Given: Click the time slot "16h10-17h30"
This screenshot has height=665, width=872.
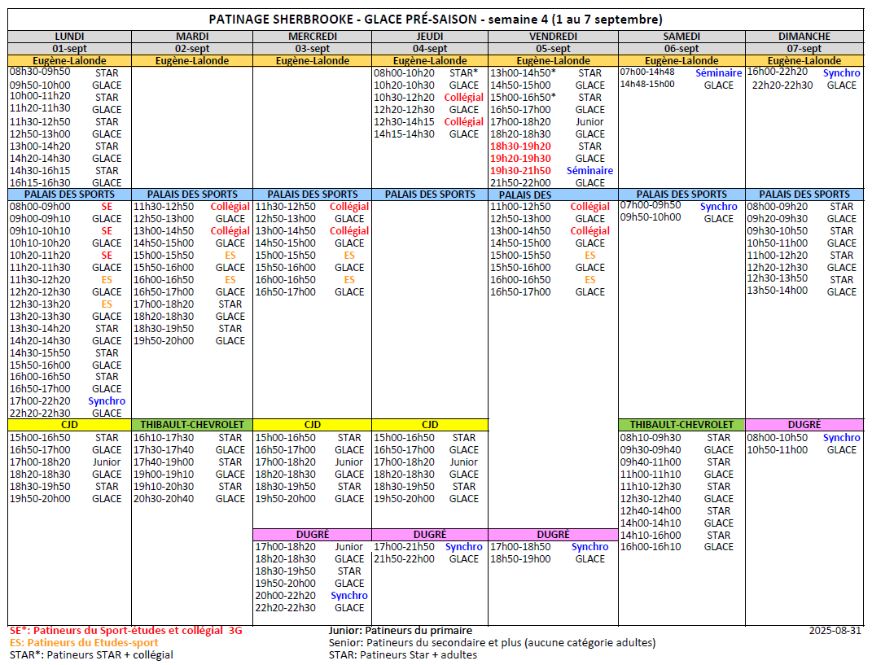Looking at the screenshot, I should click(164, 438).
